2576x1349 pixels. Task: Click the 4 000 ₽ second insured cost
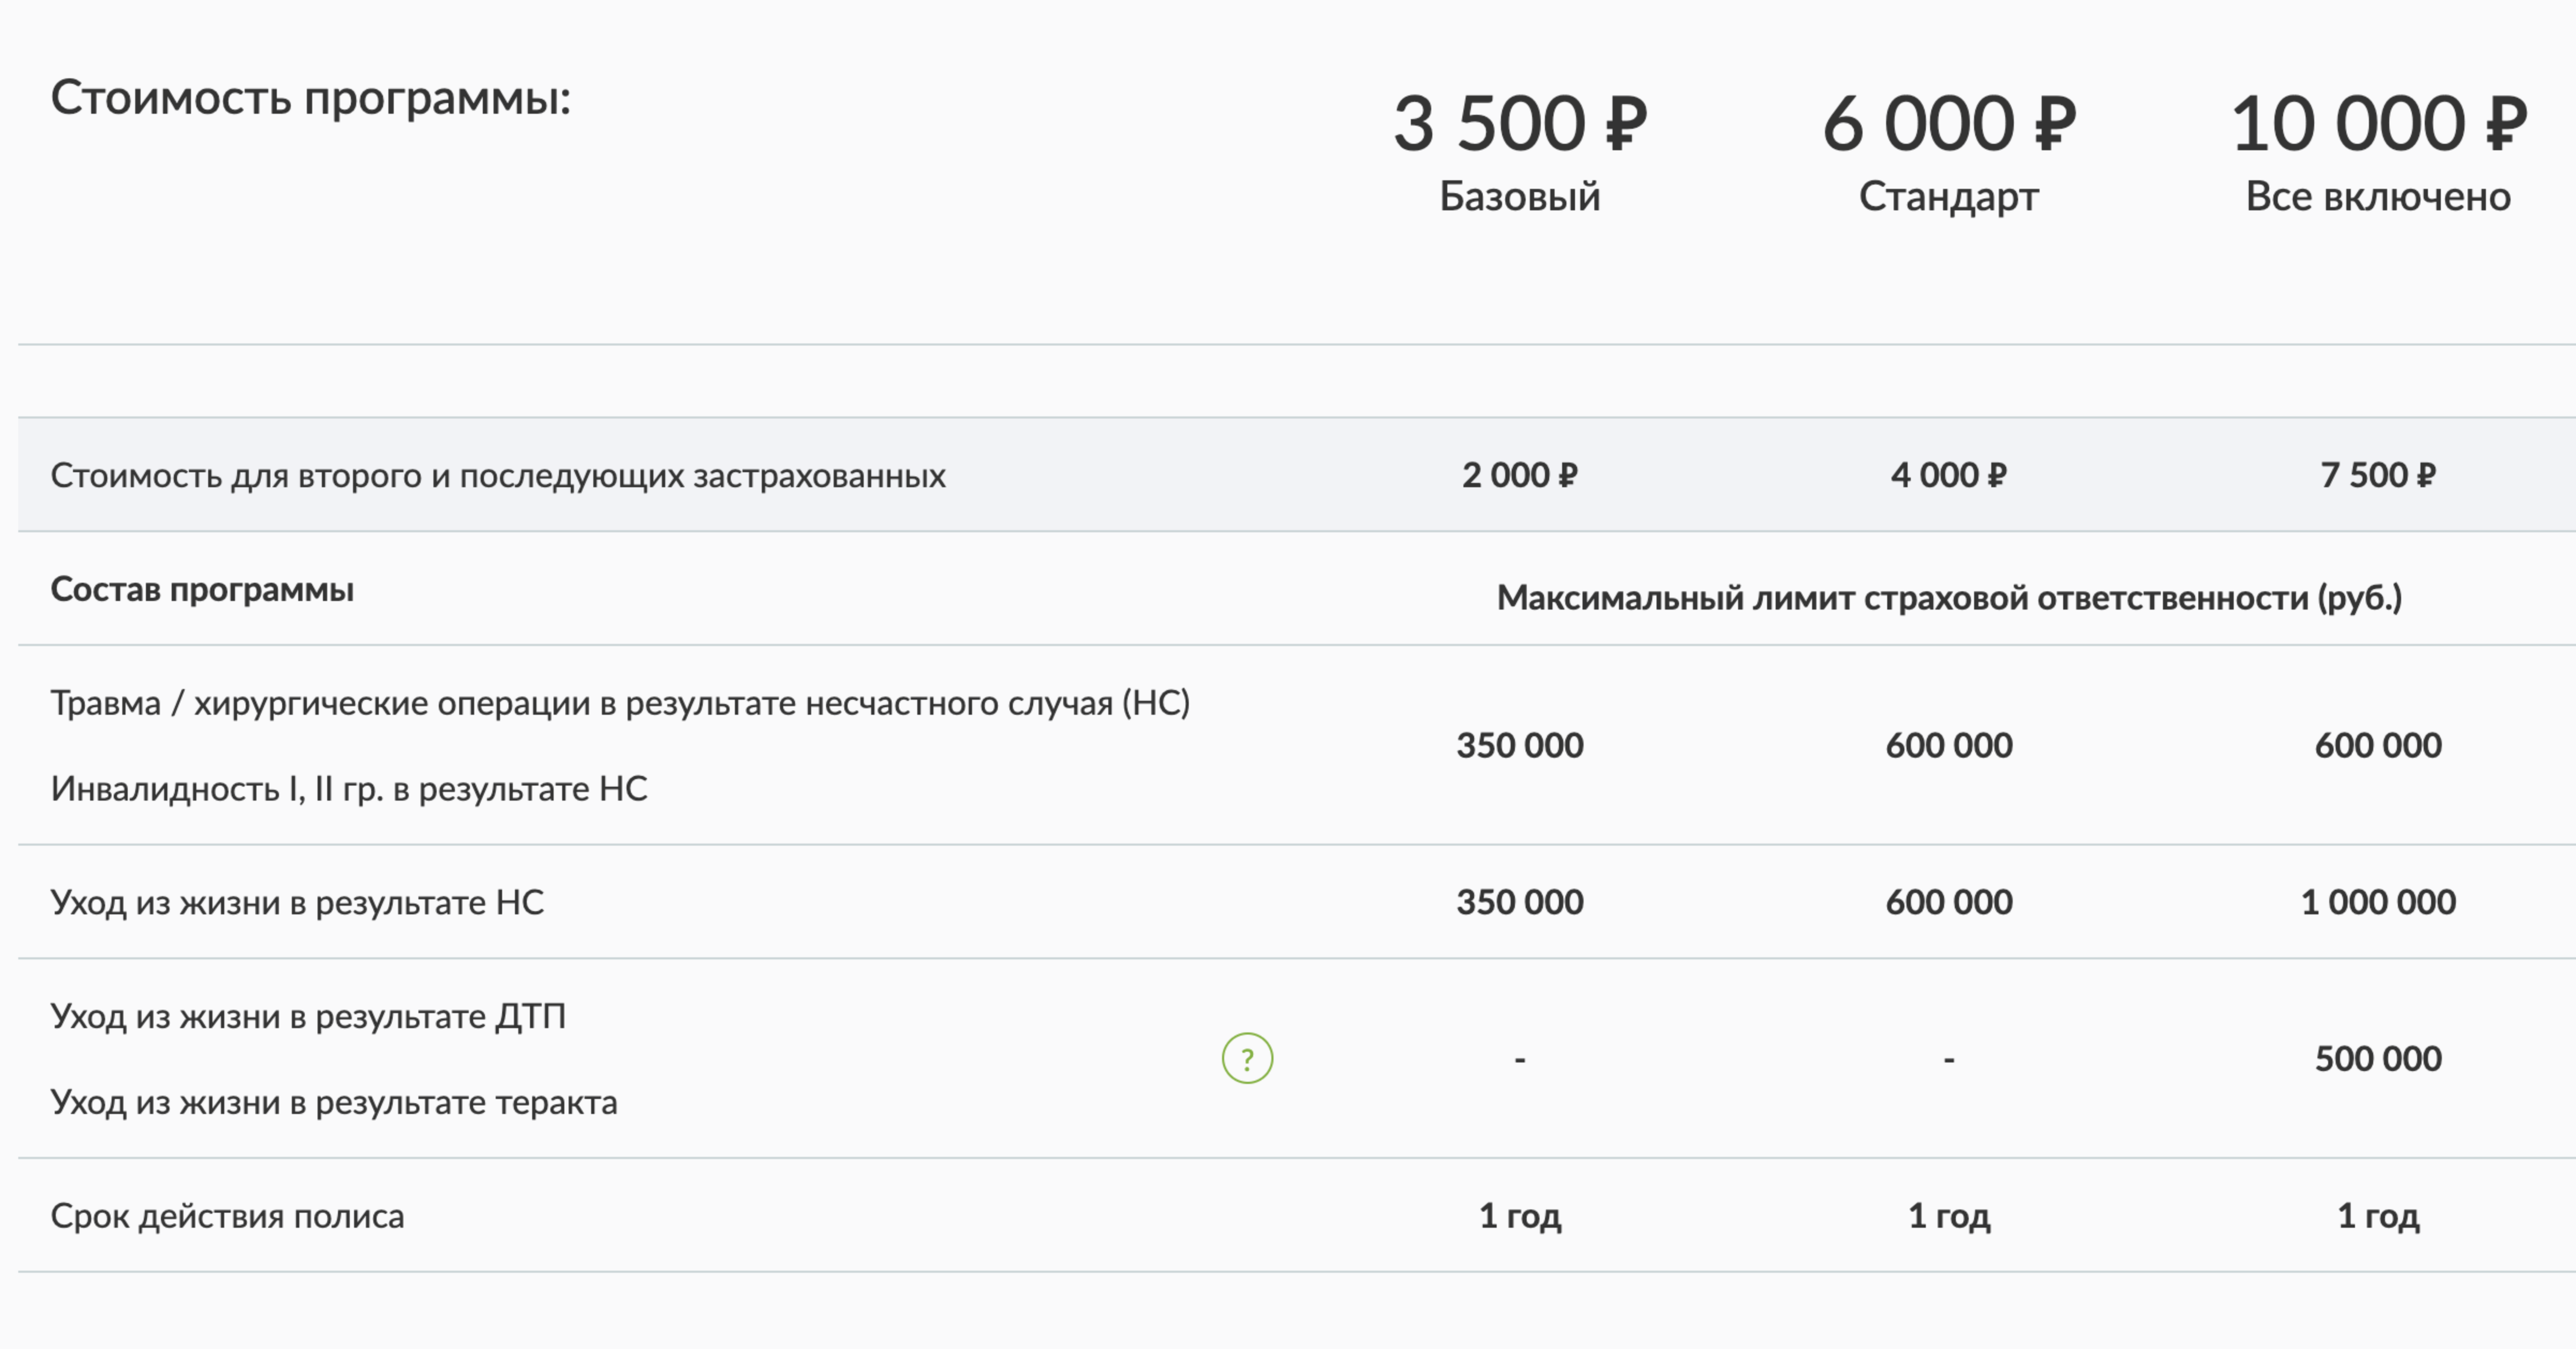point(1949,475)
